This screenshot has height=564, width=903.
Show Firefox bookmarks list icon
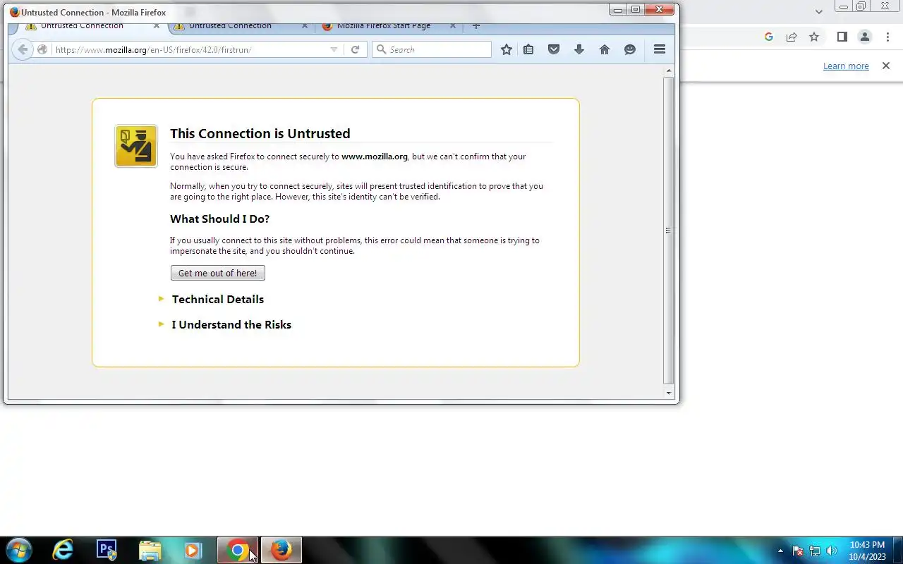pyautogui.click(x=528, y=49)
